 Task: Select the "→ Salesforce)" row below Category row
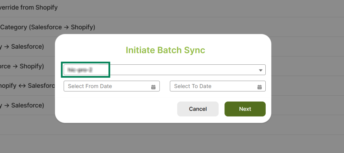(22, 46)
